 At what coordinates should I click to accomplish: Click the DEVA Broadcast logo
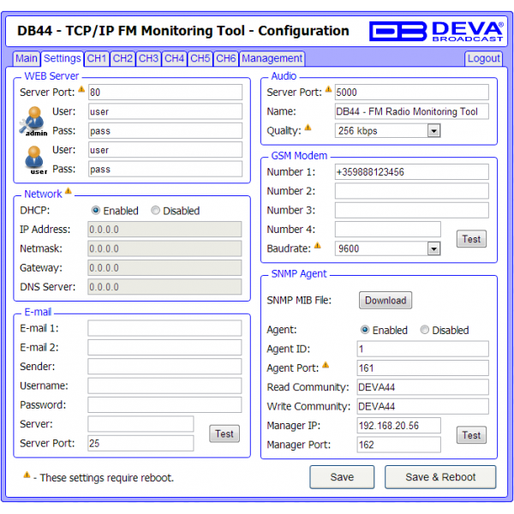click(x=436, y=31)
